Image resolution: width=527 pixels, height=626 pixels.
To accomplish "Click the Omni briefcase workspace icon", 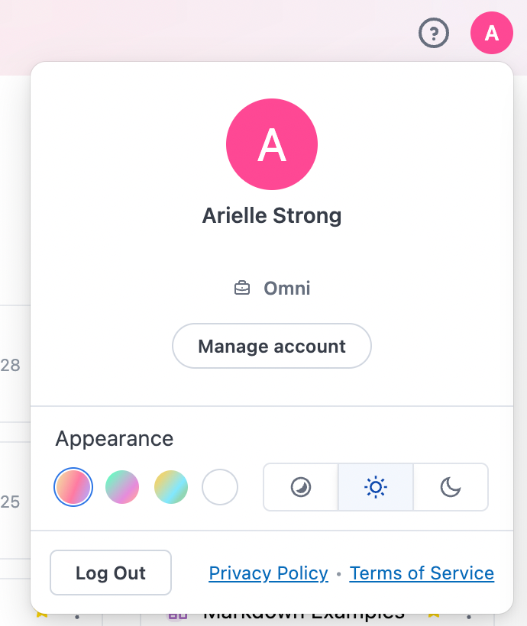I will (242, 288).
